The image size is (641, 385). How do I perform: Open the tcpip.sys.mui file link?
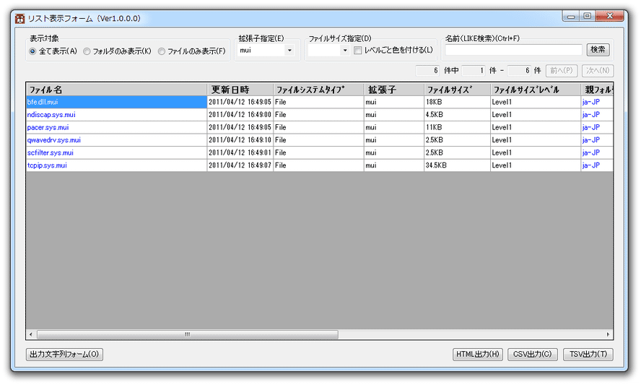[47, 165]
